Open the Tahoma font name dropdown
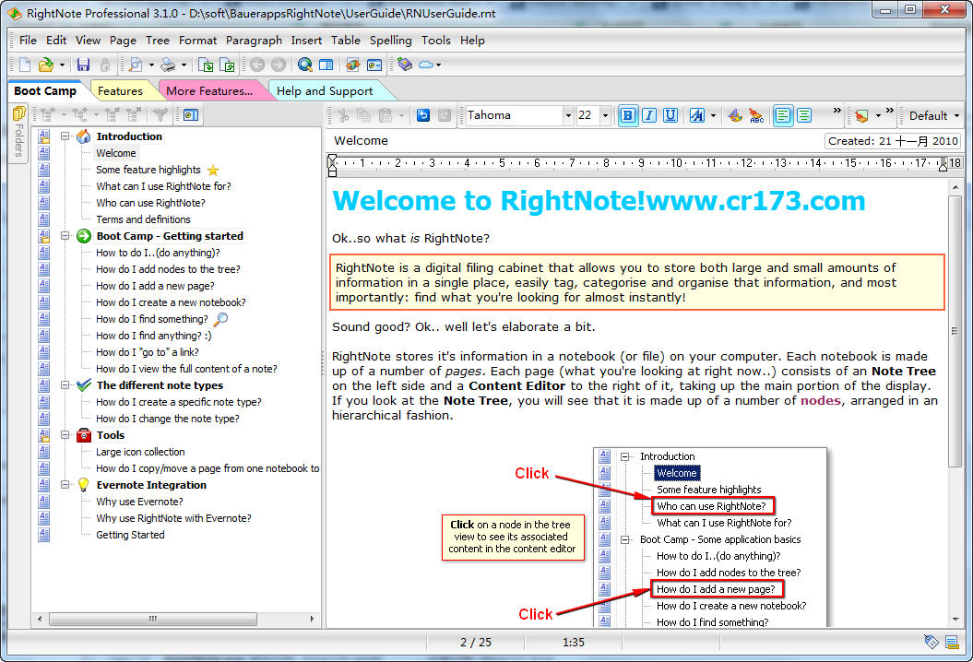The height and width of the screenshot is (662, 973). click(x=568, y=115)
